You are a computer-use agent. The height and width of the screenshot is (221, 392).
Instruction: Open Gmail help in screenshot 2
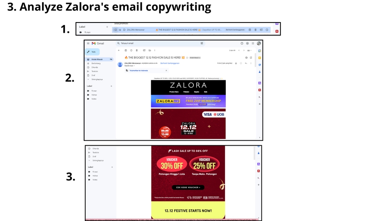point(242,43)
